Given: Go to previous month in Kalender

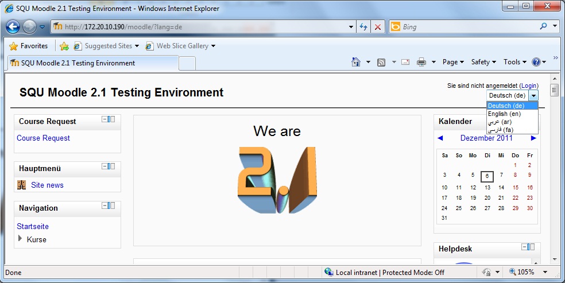Looking at the screenshot, I should click(x=440, y=138).
